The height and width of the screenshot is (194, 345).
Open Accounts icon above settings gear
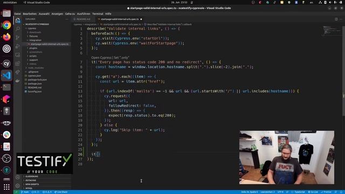18,177
